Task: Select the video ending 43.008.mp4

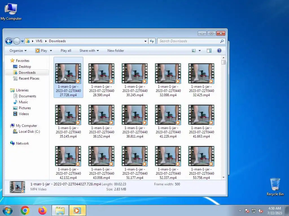Action: coord(101,163)
